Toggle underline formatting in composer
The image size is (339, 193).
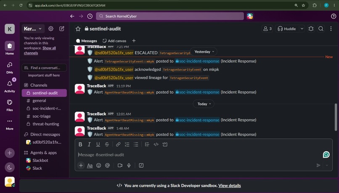(98, 144)
